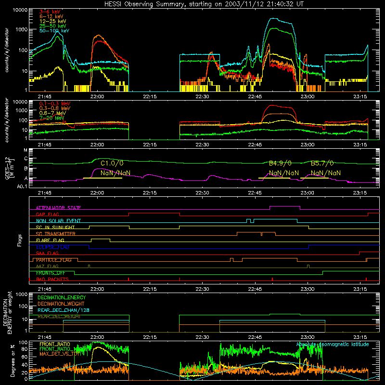This screenshot has width=385, height=385.
Task: Click the blue ECLIPSE_FLAG label
Action: [52, 247]
